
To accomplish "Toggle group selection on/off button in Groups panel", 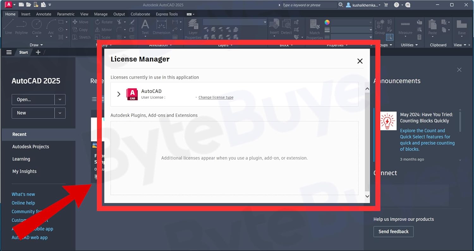I will click(x=389, y=37).
